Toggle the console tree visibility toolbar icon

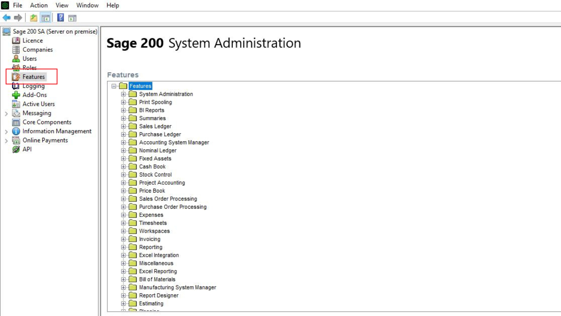click(46, 18)
